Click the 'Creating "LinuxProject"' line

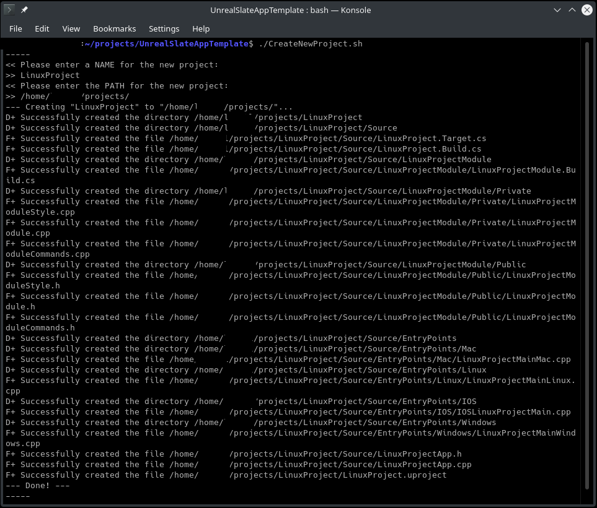coord(149,107)
